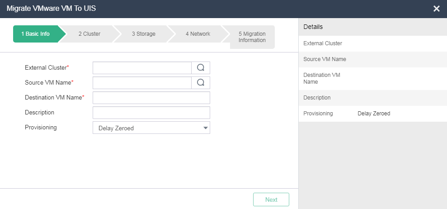
Task: Open the Provisioning dropdown
Action: (151, 128)
